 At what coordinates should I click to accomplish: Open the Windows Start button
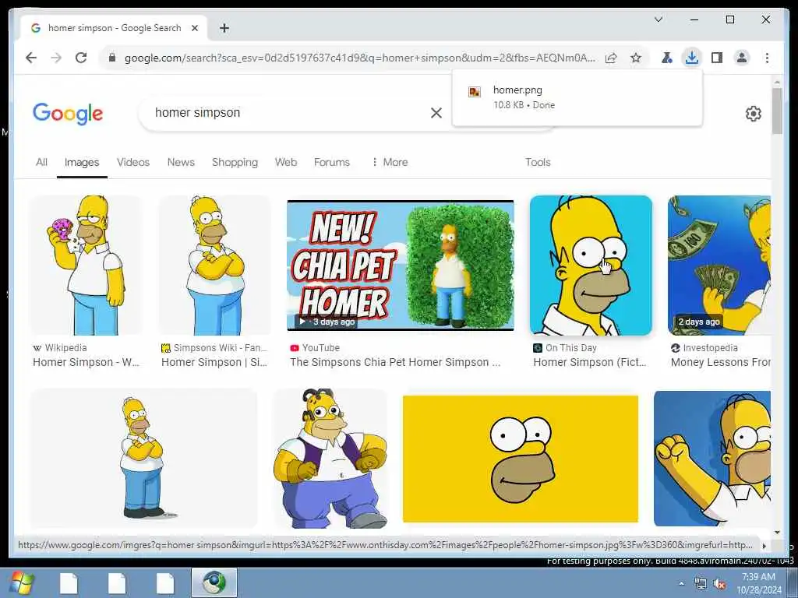click(x=21, y=582)
